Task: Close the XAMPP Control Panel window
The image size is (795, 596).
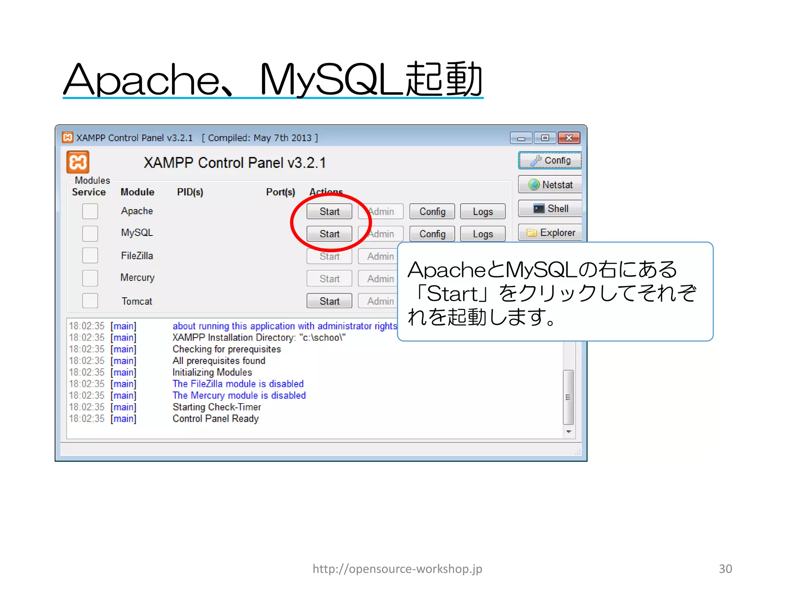Action: [569, 138]
